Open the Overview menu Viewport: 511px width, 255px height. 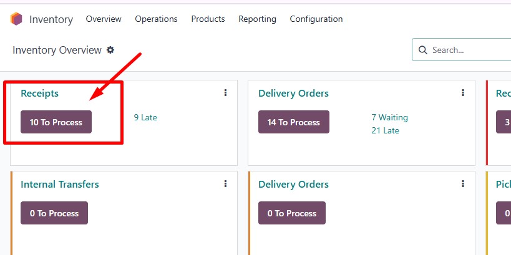tap(104, 19)
